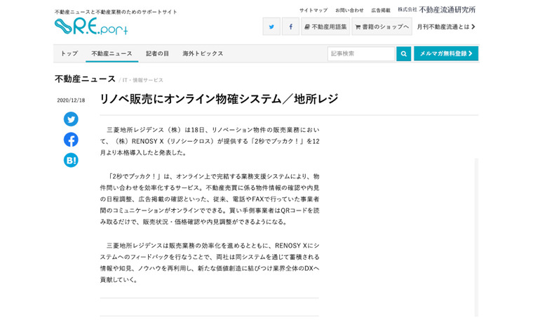Click メルマガ無料登録 signup button
Image resolution: width=533 pixels, height=320 pixels.
pos(446,53)
